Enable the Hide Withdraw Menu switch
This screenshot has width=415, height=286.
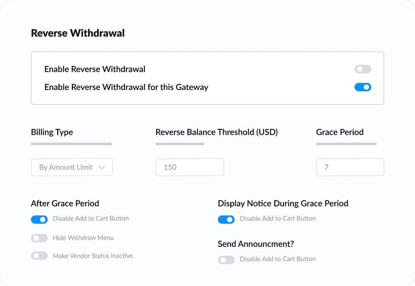39,238
